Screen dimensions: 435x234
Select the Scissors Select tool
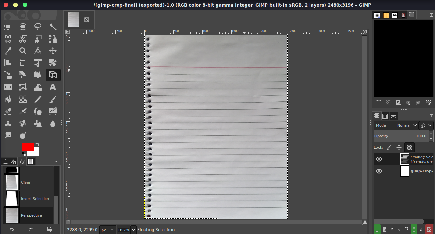[x=23, y=39]
